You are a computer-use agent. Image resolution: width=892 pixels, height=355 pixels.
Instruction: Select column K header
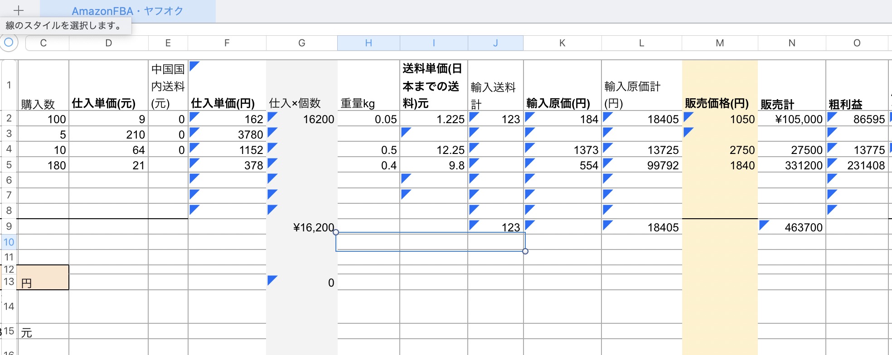point(562,43)
